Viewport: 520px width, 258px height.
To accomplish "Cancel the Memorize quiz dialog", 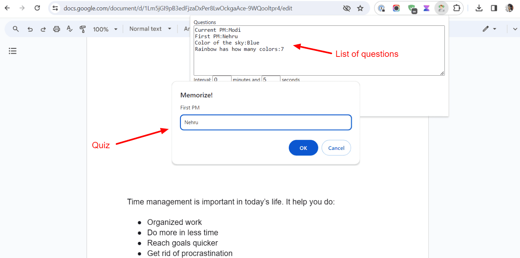I will (336, 148).
